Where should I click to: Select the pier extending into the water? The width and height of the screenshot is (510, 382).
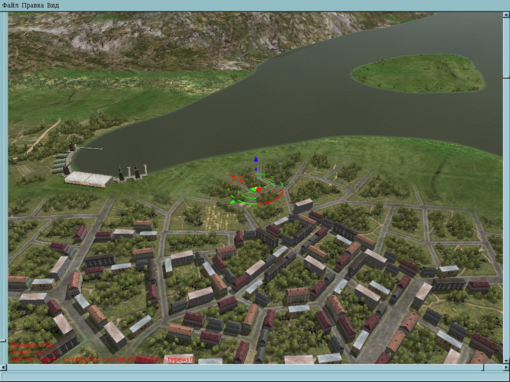coord(91,148)
